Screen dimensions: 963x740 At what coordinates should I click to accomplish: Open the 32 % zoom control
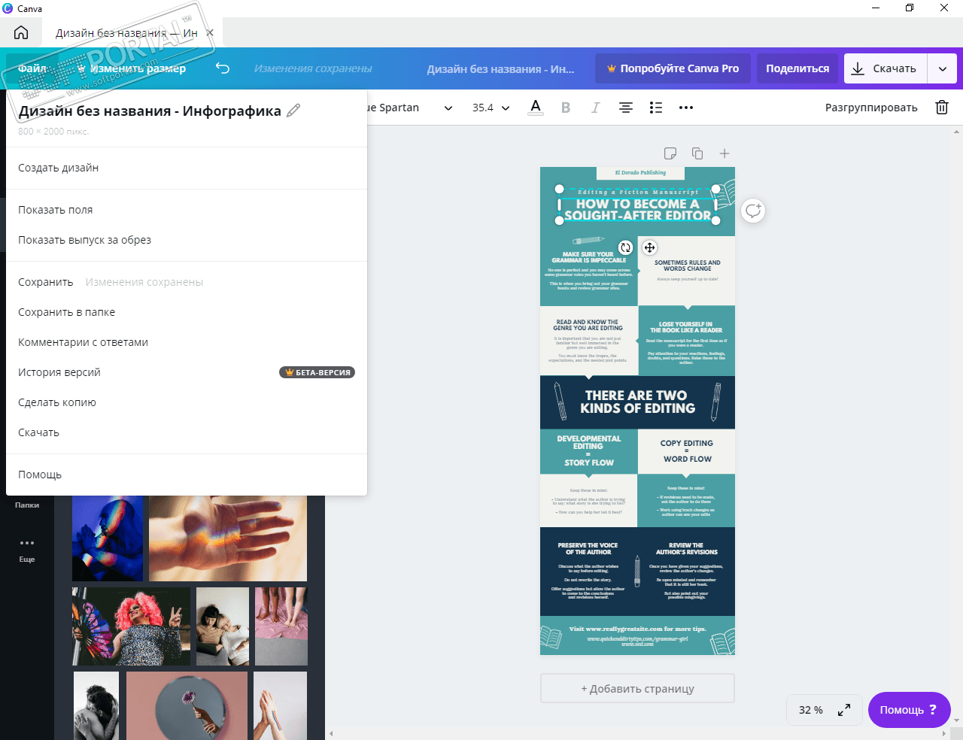[x=810, y=710]
